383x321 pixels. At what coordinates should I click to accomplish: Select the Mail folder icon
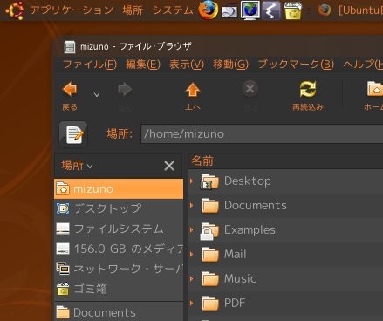210,255
